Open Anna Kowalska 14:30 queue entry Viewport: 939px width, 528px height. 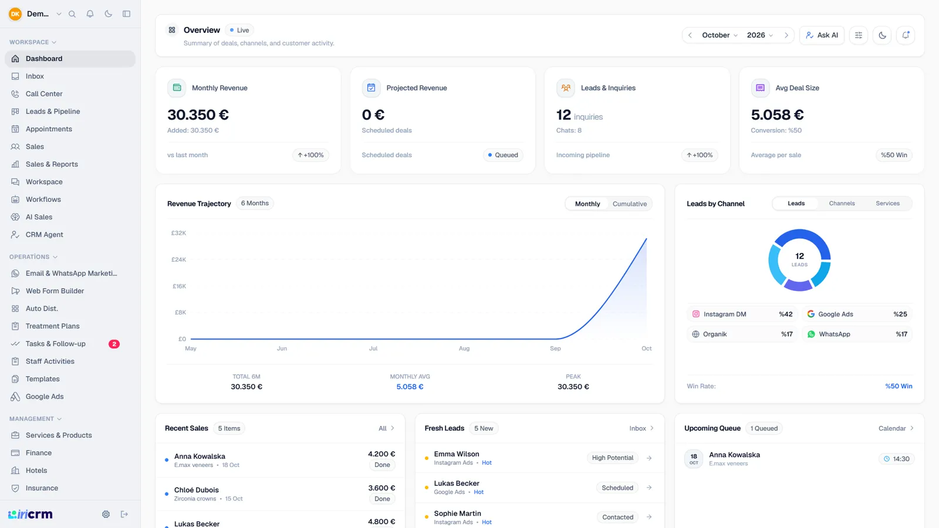pos(799,459)
